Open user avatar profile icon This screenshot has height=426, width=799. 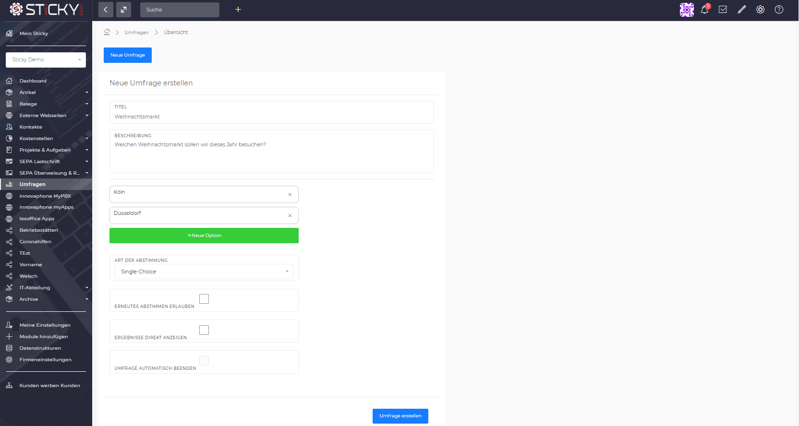pos(687,10)
